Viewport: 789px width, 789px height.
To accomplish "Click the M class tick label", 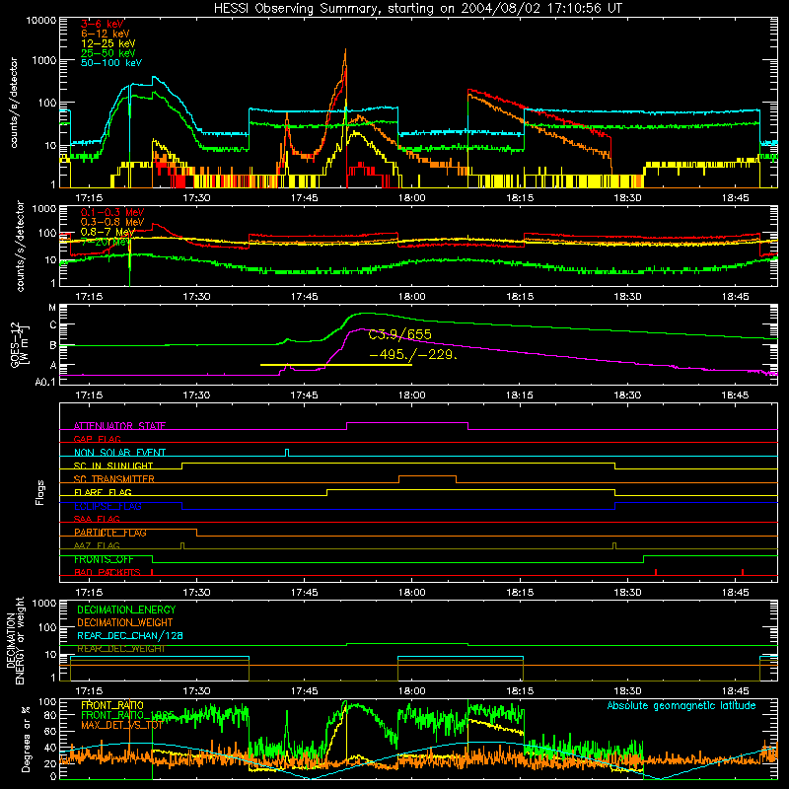I will coord(52,308).
